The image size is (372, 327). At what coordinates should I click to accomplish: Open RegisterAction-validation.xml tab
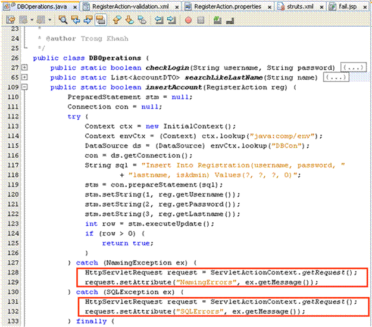[x=130, y=7]
